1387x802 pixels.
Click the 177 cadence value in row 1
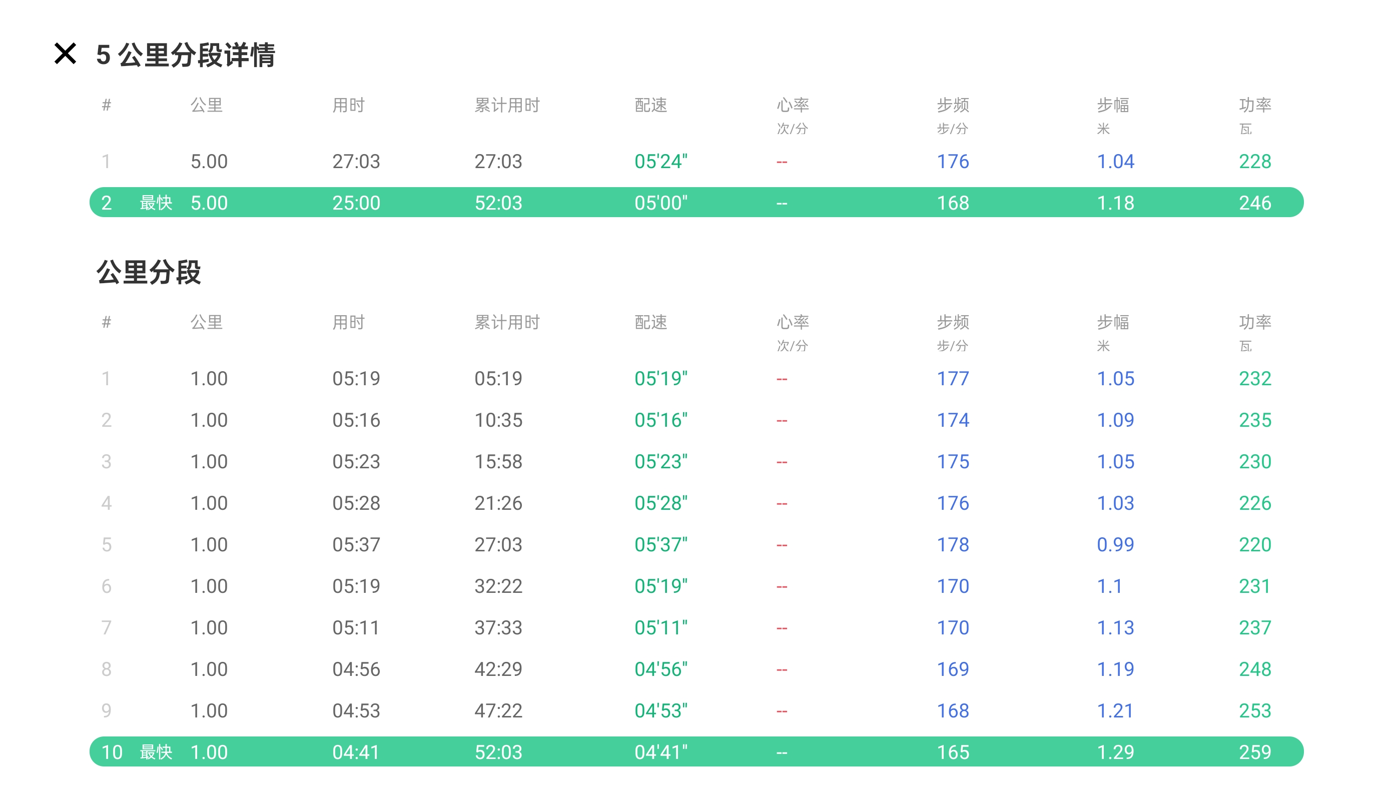click(953, 379)
